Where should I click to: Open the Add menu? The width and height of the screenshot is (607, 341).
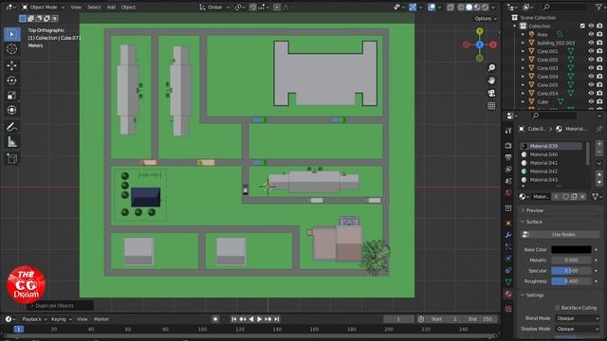point(111,8)
